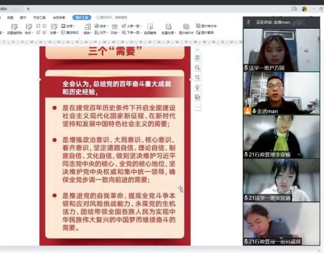Select the 图片工具 picture tools tab

coord(81,18)
